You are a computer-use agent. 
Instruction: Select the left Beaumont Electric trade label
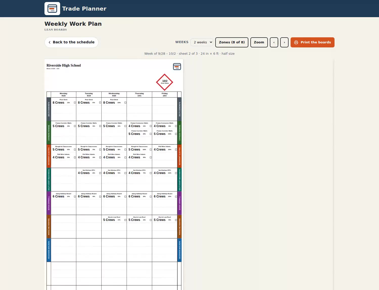click(x=49, y=156)
